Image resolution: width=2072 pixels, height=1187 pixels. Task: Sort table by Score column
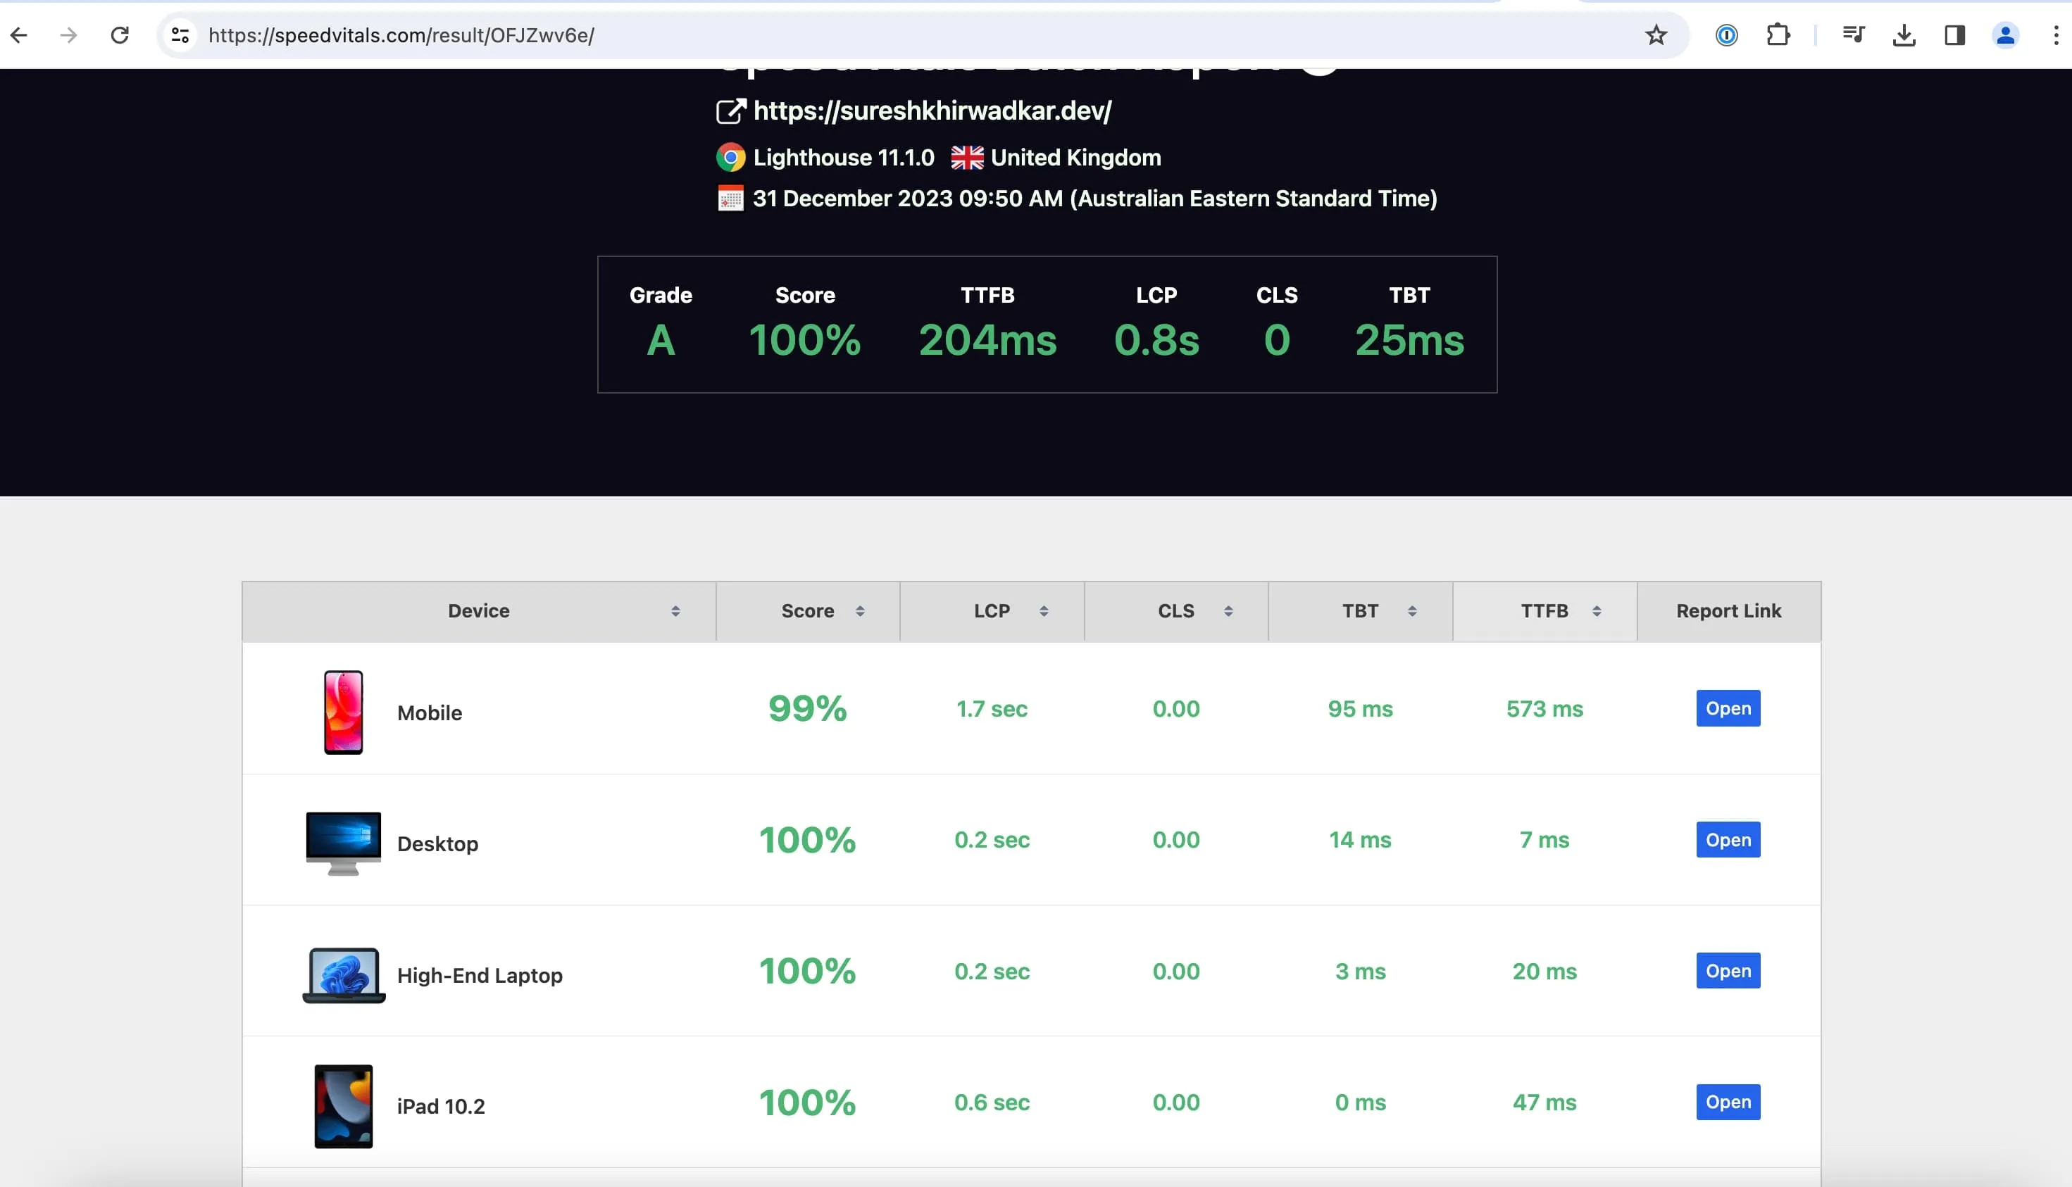coord(807,611)
